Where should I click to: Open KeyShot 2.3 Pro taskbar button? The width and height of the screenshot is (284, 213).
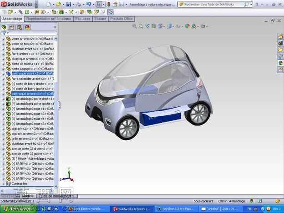point(175,209)
